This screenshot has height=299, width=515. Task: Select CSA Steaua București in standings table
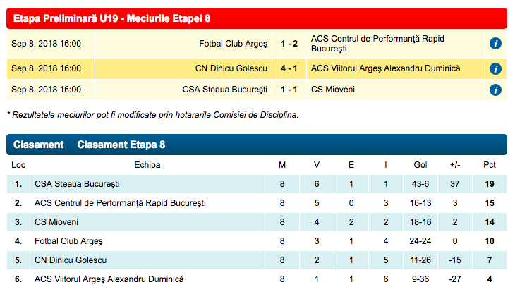click(77, 184)
